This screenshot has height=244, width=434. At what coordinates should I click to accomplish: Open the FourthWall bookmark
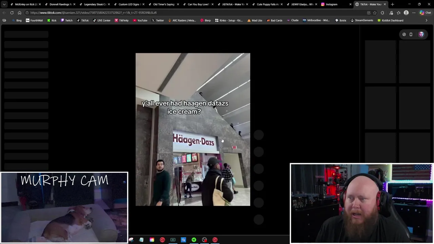(x=34, y=20)
